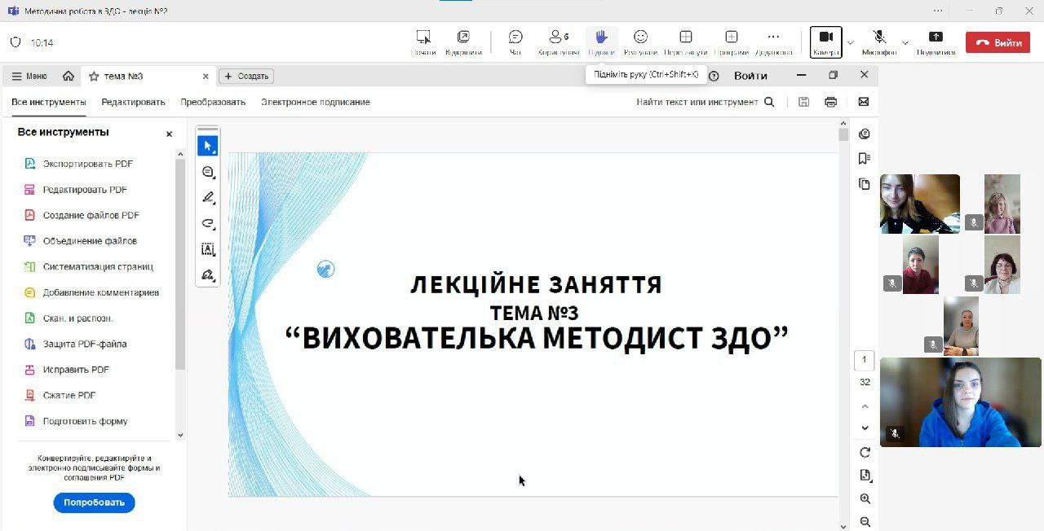Viewport: 1044px width, 531px height.
Task: Pick the signature pen tool
Action: click(x=208, y=274)
